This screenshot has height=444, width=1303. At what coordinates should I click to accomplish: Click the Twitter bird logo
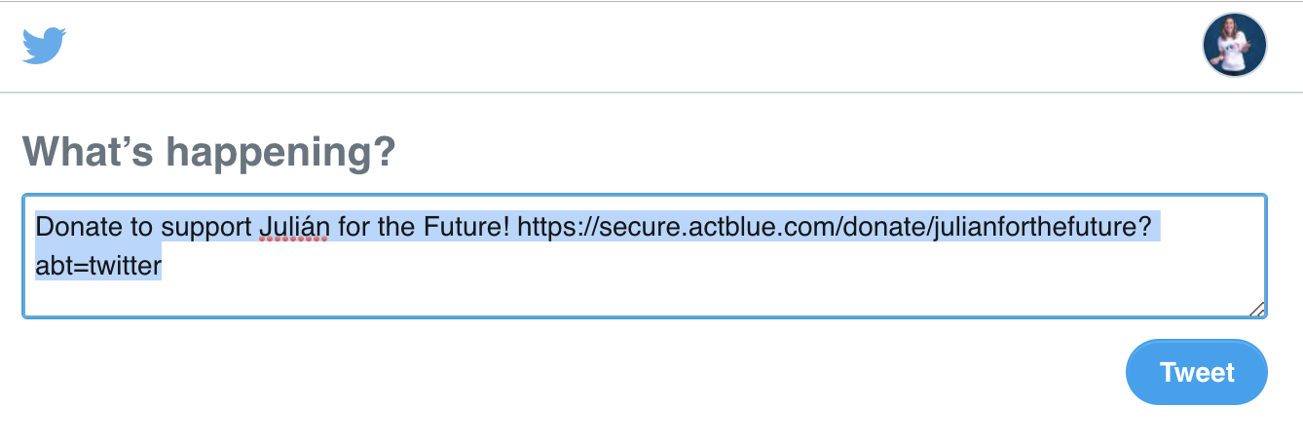[44, 45]
